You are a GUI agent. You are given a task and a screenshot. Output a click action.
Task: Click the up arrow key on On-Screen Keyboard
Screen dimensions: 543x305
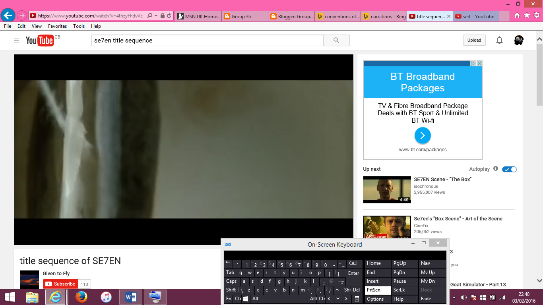(337, 290)
